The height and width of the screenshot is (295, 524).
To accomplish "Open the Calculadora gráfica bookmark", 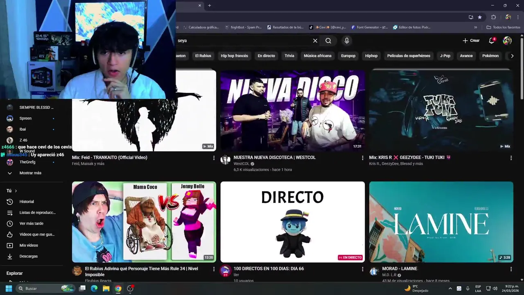I will pyautogui.click(x=201, y=27).
